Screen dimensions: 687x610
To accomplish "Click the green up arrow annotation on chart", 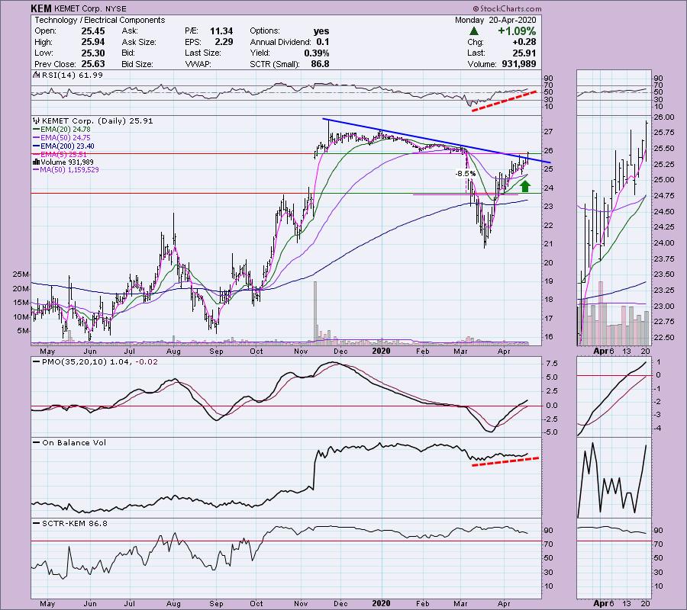I will pyautogui.click(x=524, y=185).
